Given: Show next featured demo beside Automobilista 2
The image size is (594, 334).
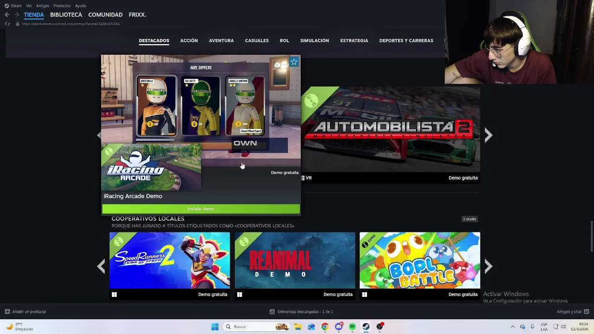Looking at the screenshot, I should point(488,135).
